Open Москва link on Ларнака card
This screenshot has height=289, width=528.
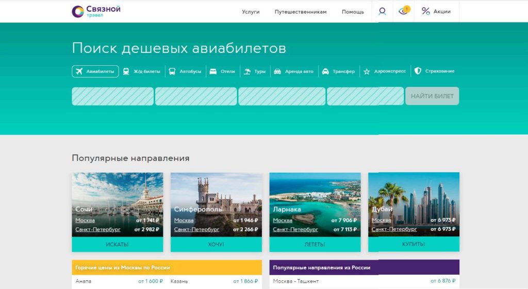[283, 221]
